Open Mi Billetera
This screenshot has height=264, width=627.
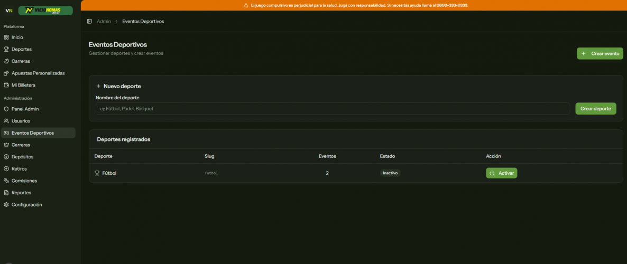click(x=38, y=85)
